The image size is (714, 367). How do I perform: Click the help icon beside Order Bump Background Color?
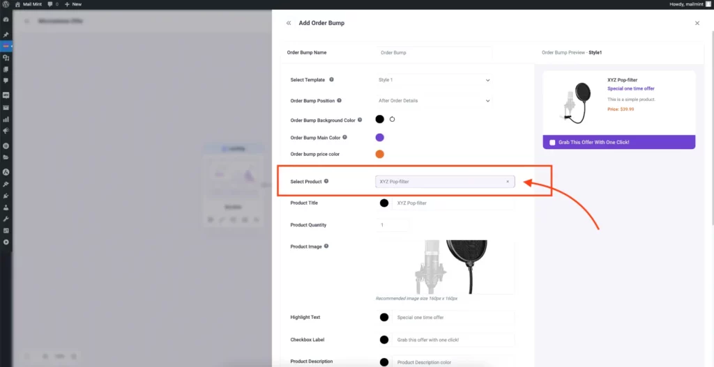[x=360, y=120]
